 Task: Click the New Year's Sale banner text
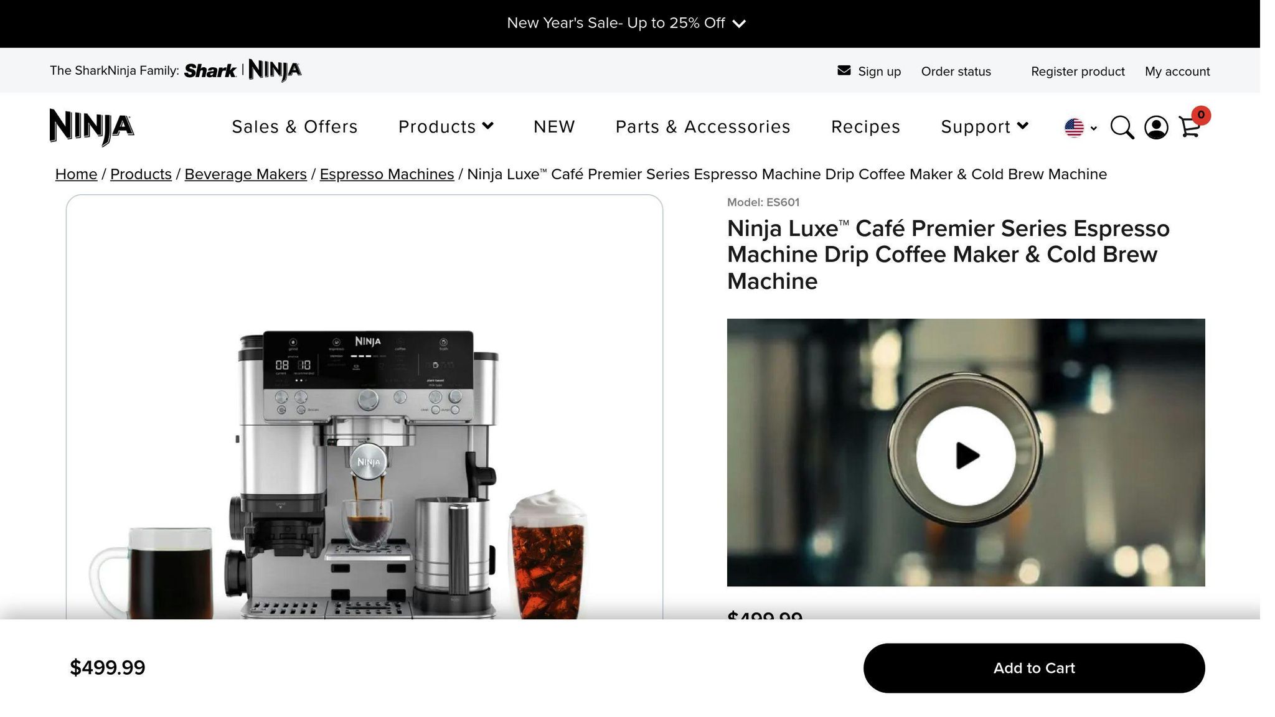click(x=616, y=23)
